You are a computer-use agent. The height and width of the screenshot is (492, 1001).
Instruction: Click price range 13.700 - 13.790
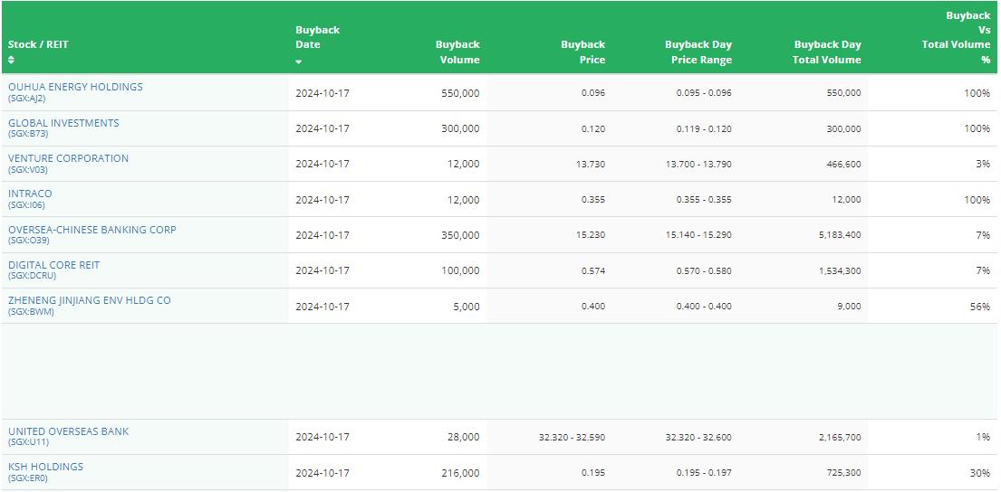click(699, 165)
